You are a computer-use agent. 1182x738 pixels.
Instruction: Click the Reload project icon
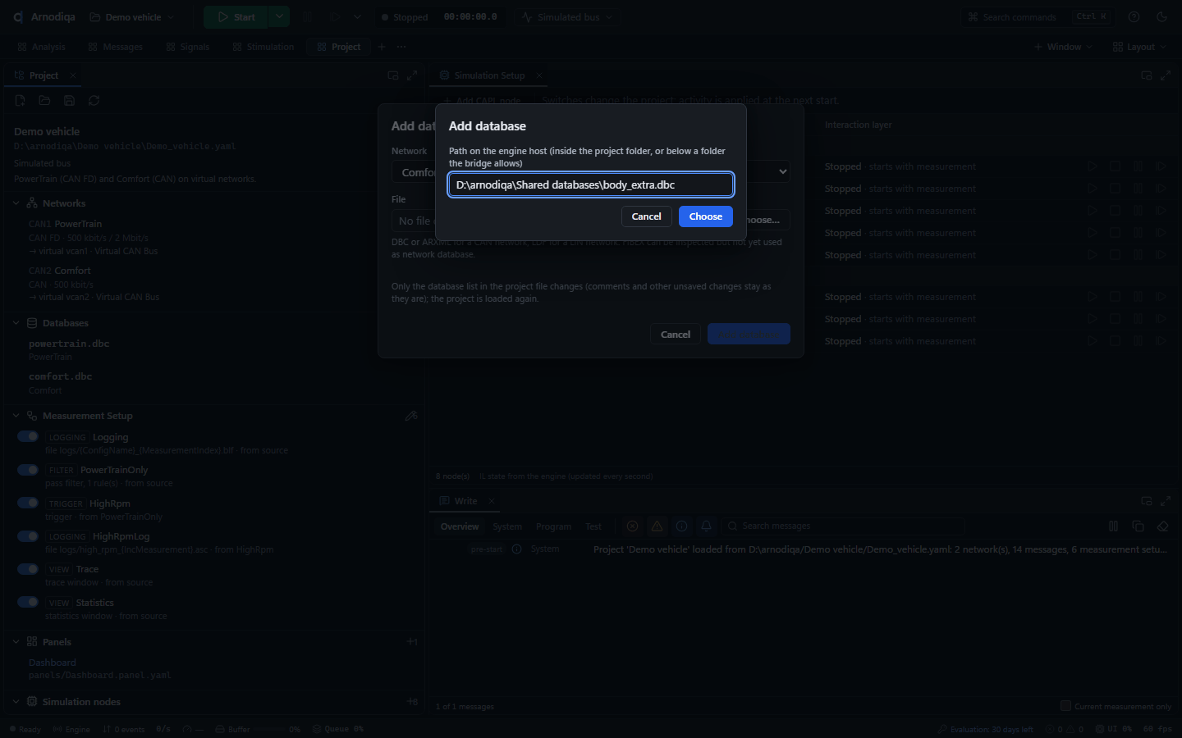coord(94,100)
